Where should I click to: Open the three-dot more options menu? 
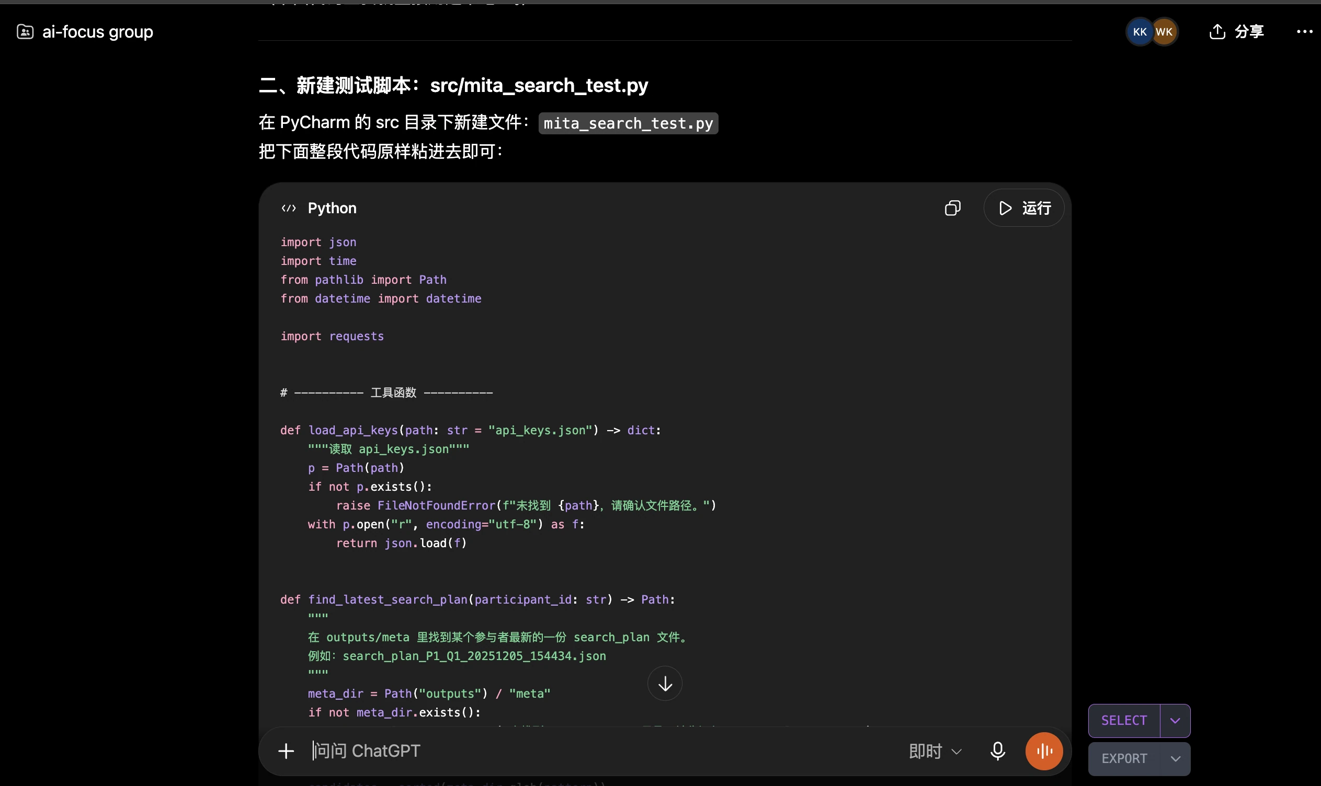pyautogui.click(x=1304, y=32)
